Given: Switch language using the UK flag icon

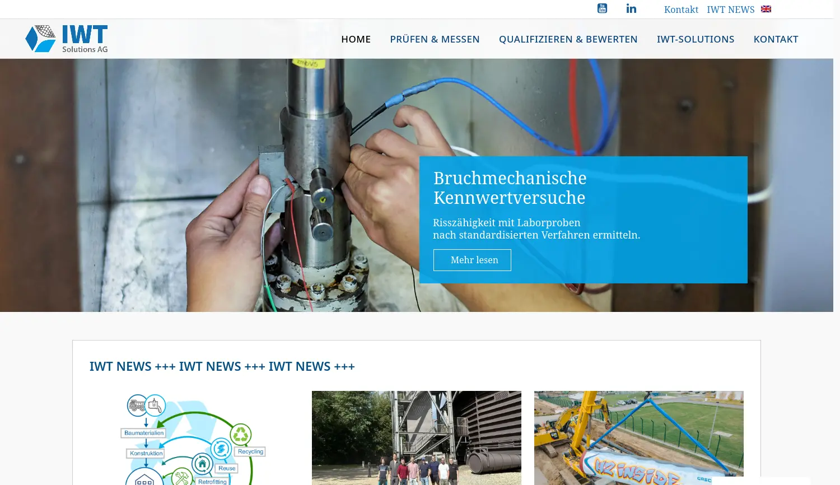Looking at the screenshot, I should coord(766,9).
